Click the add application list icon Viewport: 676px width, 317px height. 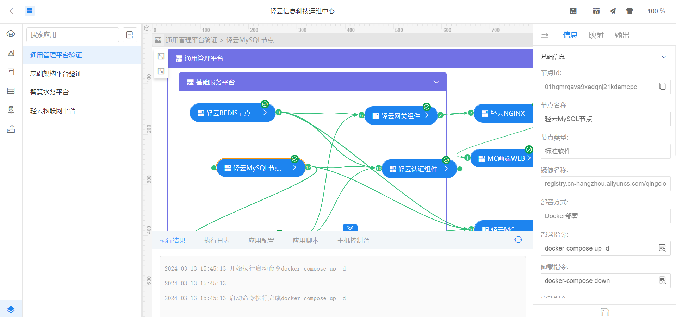pos(130,35)
